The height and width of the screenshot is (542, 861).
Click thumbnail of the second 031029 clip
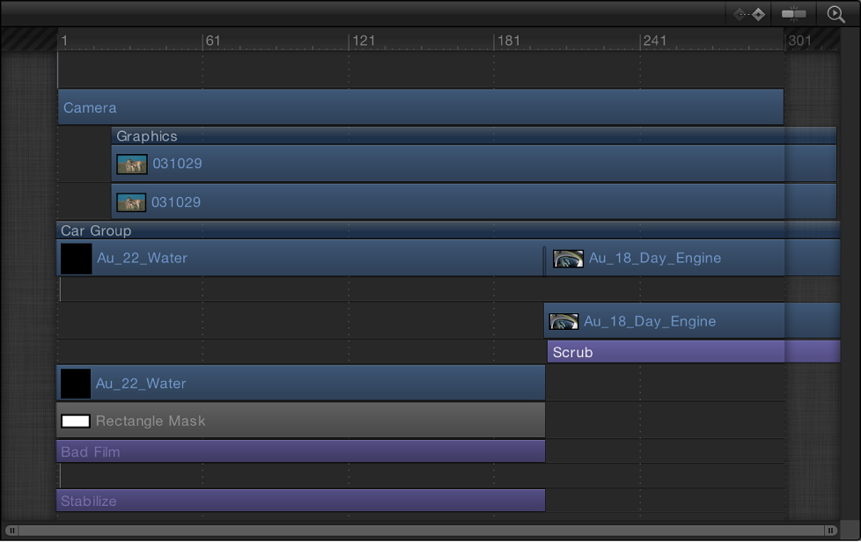tap(131, 202)
